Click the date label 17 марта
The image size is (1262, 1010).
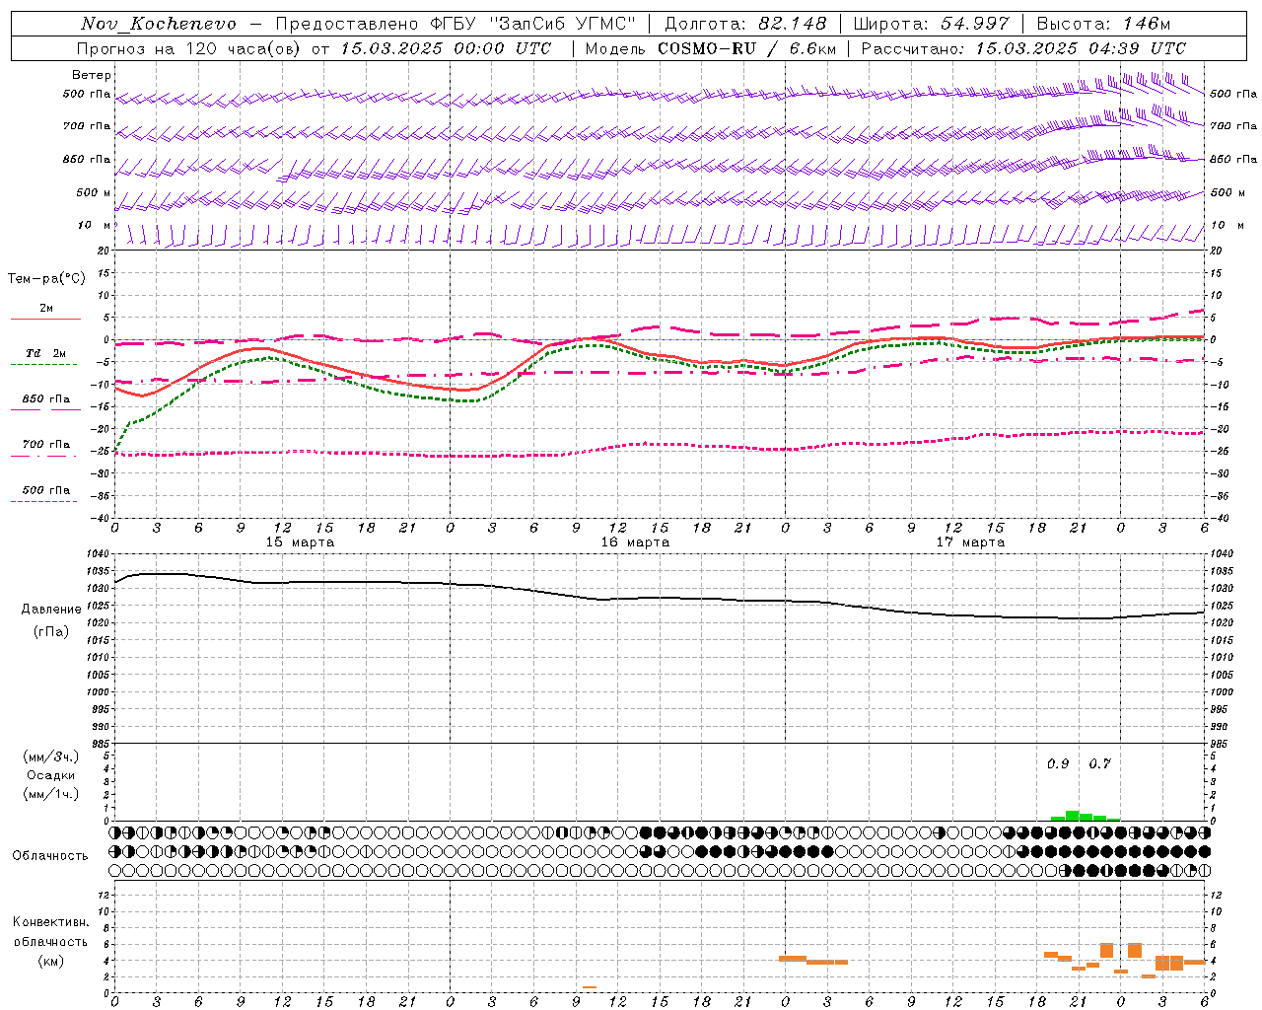coord(971,542)
